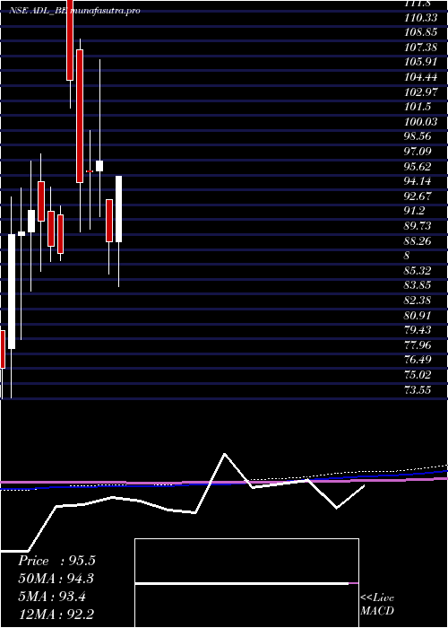Select the Price : 95.5 readout

[56, 561]
